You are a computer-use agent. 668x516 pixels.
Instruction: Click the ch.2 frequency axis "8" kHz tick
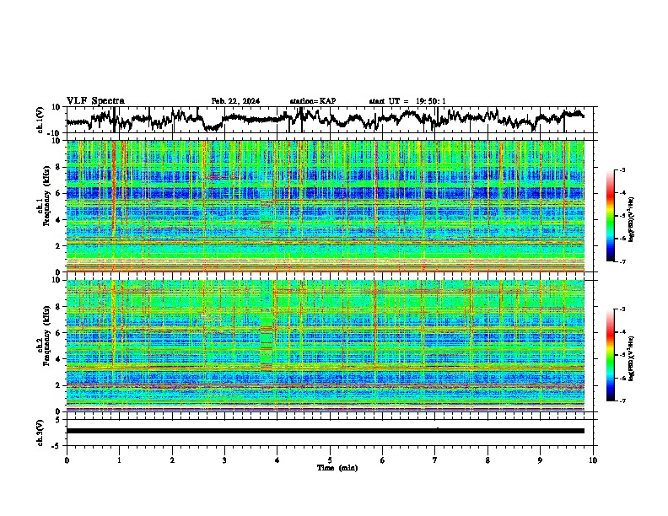coord(60,307)
